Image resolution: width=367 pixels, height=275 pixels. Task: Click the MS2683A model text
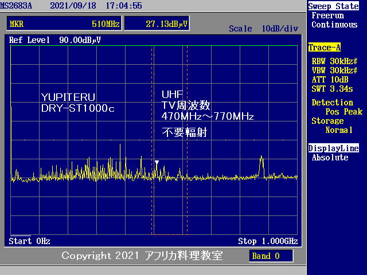(x=16, y=6)
